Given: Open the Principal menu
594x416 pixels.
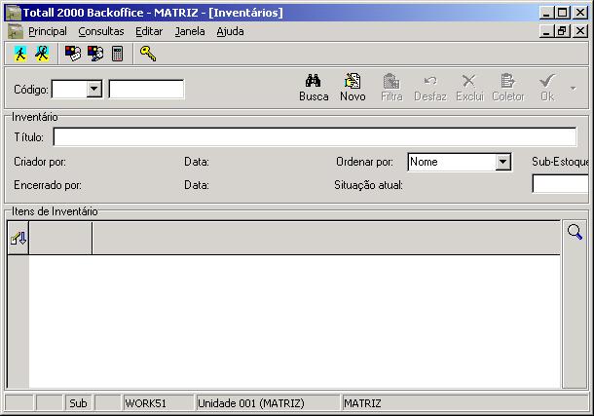Looking at the screenshot, I should (47, 31).
